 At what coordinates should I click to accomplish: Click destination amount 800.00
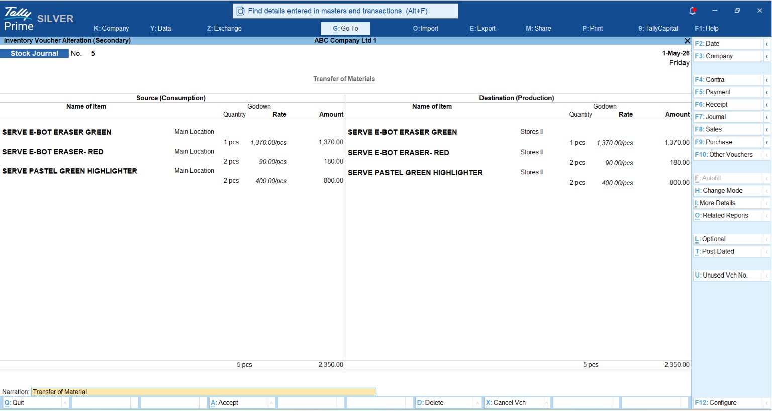(x=680, y=183)
